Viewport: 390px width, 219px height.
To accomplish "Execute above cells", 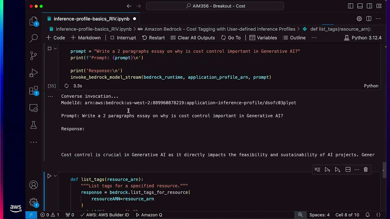I will click(328, 169).
